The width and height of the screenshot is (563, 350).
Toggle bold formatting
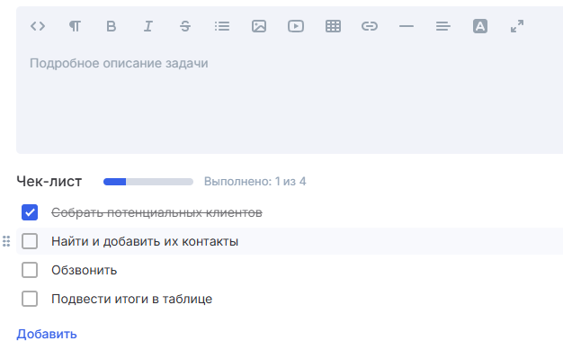[112, 26]
